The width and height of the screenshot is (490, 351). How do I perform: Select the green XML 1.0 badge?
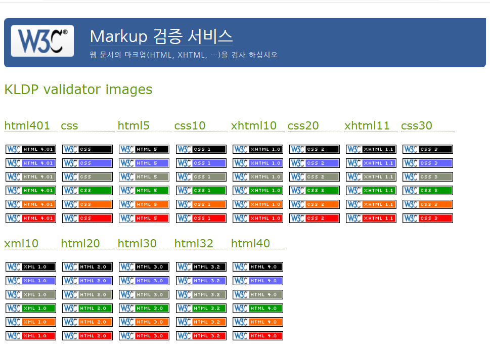pos(31,309)
